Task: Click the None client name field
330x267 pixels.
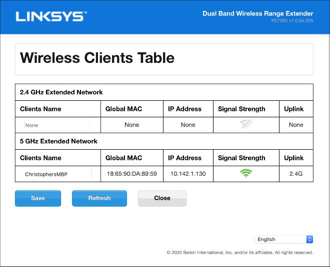Action: tap(58, 125)
